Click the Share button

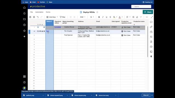click(x=148, y=12)
